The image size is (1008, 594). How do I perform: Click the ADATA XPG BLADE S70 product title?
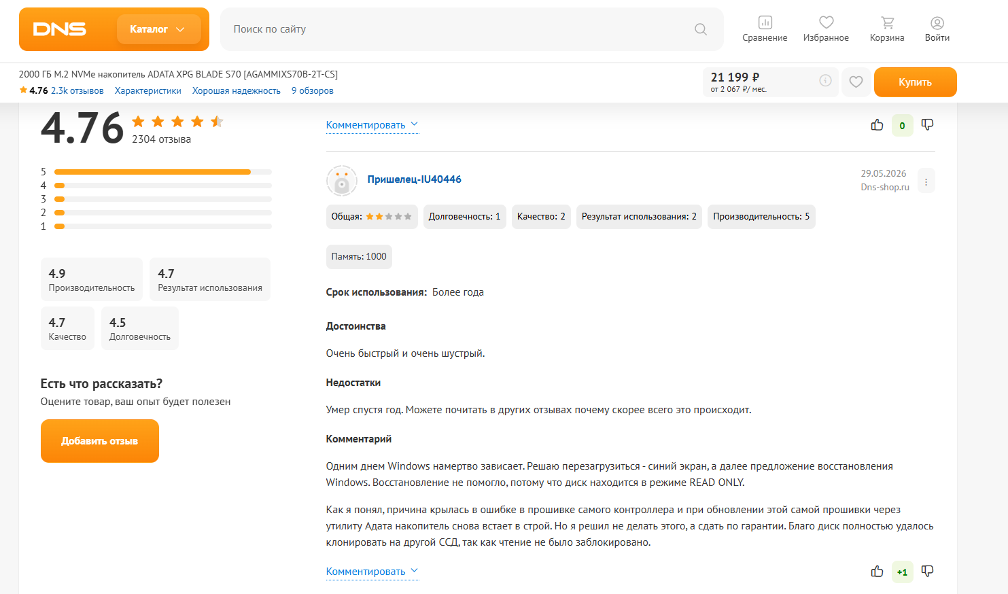click(178, 74)
